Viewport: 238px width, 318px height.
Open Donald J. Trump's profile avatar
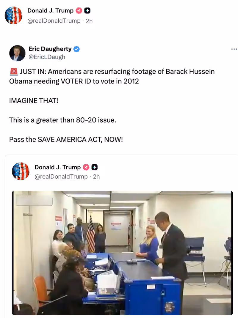tap(13, 15)
